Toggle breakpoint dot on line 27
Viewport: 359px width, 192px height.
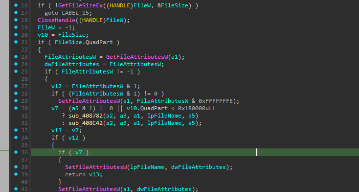[16, 86]
